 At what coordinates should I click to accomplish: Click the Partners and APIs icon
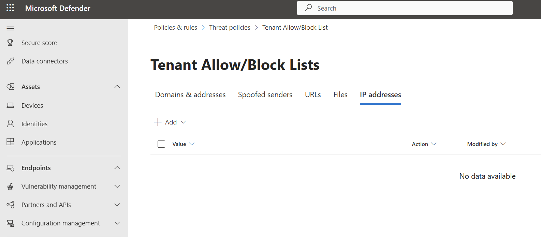(x=11, y=205)
